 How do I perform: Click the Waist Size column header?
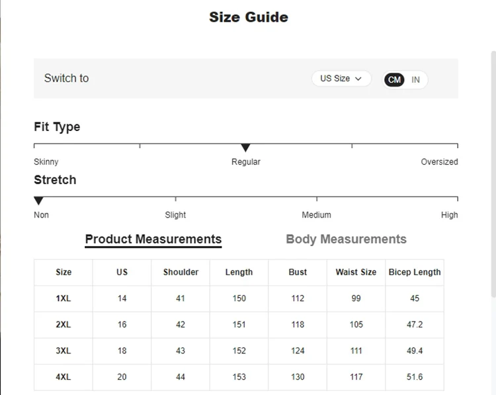(356, 272)
